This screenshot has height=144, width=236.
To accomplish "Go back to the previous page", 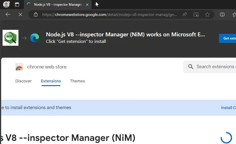I will pyautogui.click(x=8, y=14).
